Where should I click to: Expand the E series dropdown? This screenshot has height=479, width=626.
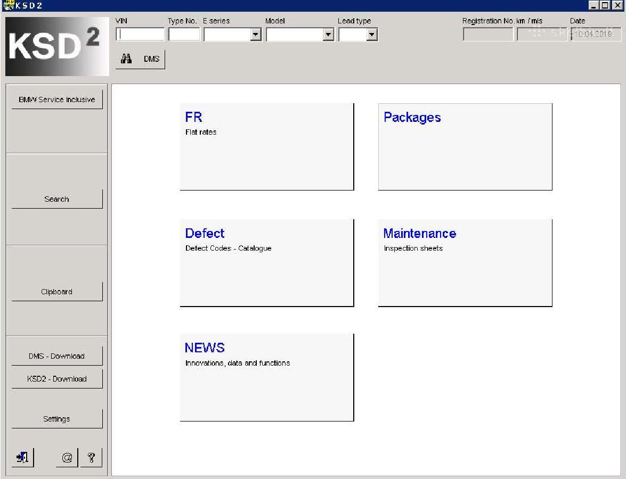coord(256,35)
